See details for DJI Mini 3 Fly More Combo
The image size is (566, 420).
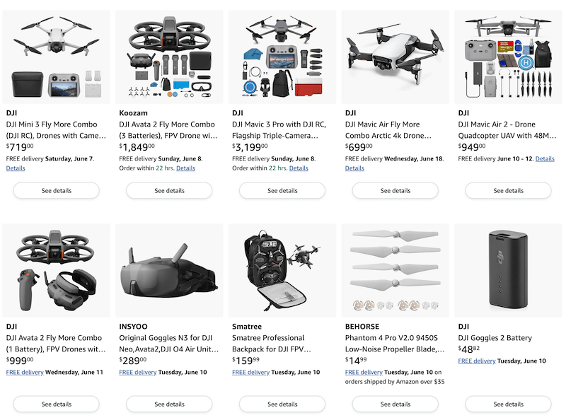point(57,190)
